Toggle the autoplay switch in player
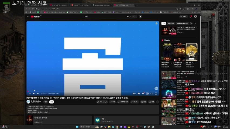This screenshot has width=230, height=129. tap(134, 94)
